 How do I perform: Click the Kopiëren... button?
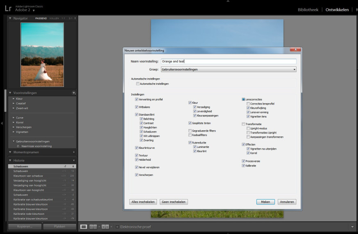pos(25,227)
